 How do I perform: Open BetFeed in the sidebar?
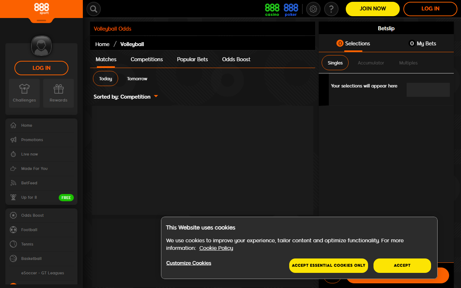[41, 183]
